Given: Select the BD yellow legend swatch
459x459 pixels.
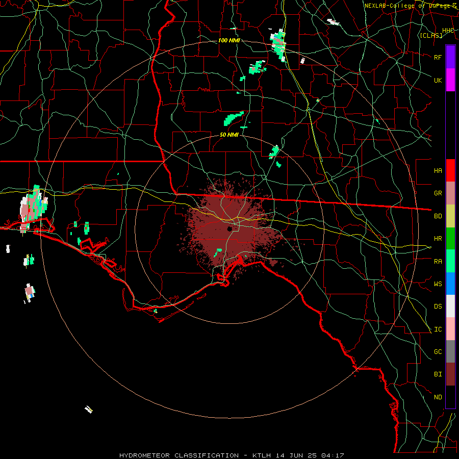Looking at the screenshot, I should pos(450,216).
